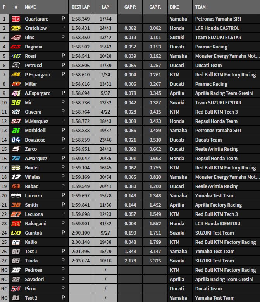Open rider name Bagnaia

coord(34,47)
